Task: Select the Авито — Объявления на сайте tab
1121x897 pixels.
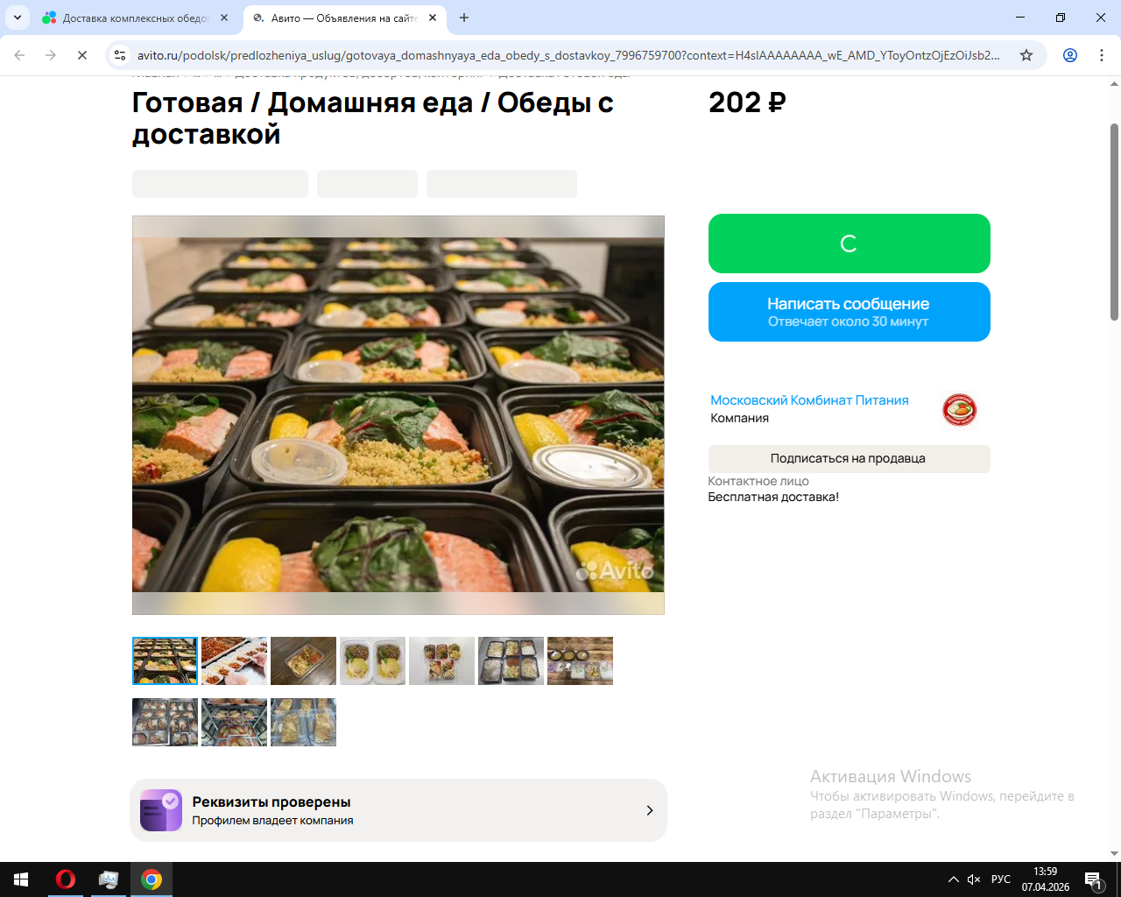Action: coord(344,18)
